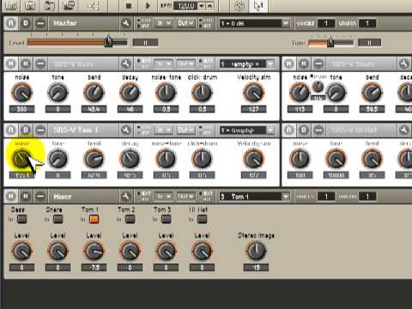The width and height of the screenshot is (412, 309).
Task: Click the decay knob on the Bass panel
Action: point(130,93)
